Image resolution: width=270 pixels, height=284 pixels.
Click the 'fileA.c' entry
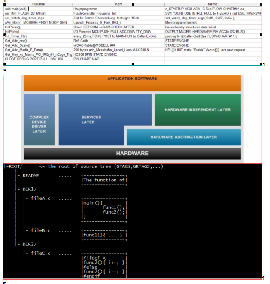41,198
